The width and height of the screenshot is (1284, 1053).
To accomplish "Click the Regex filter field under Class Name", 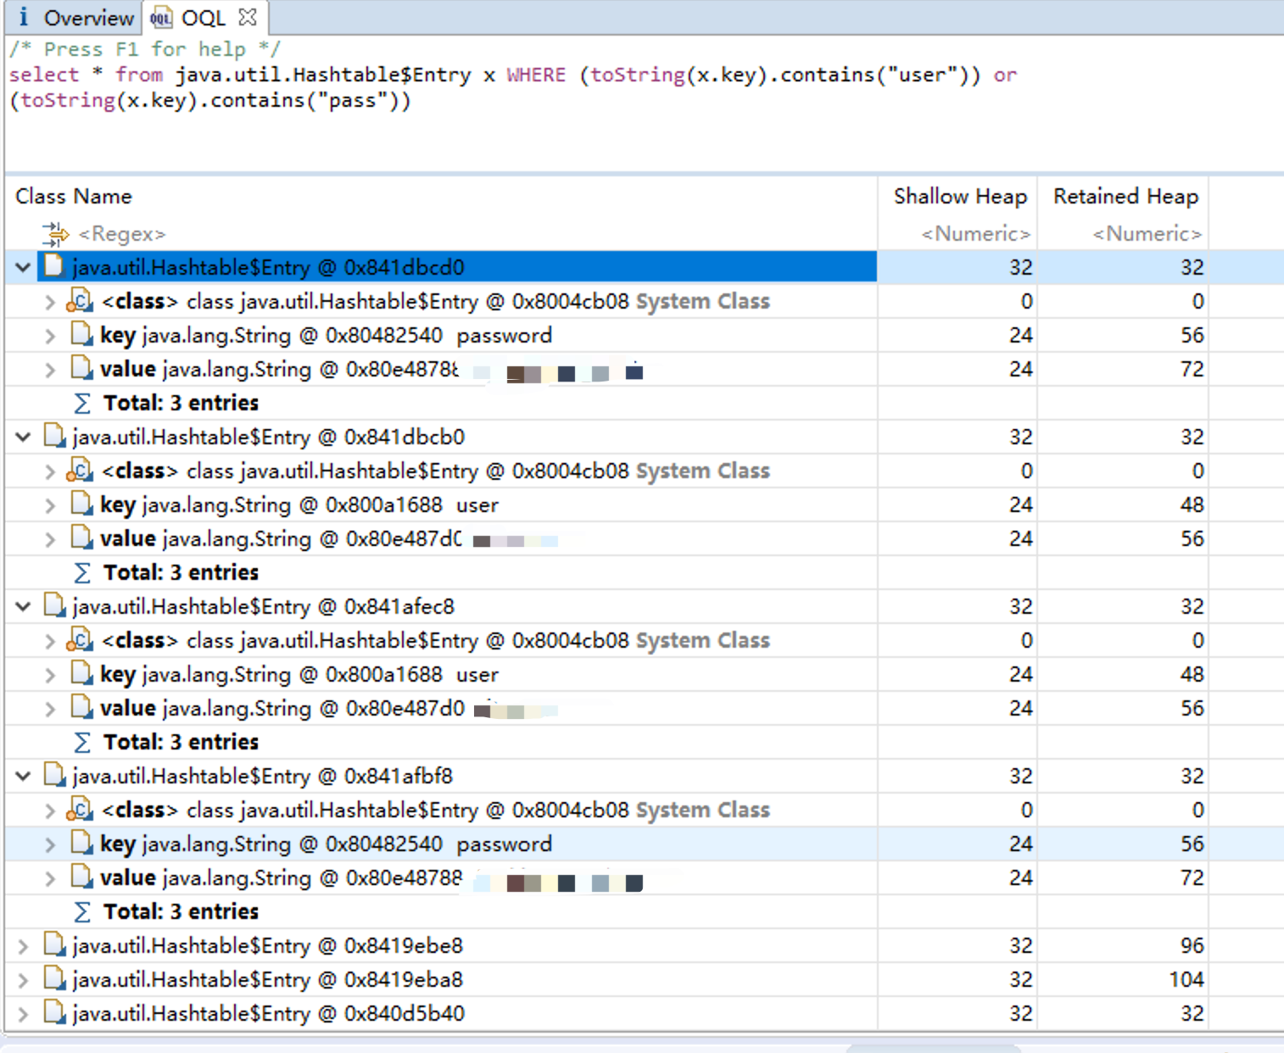I will [122, 234].
